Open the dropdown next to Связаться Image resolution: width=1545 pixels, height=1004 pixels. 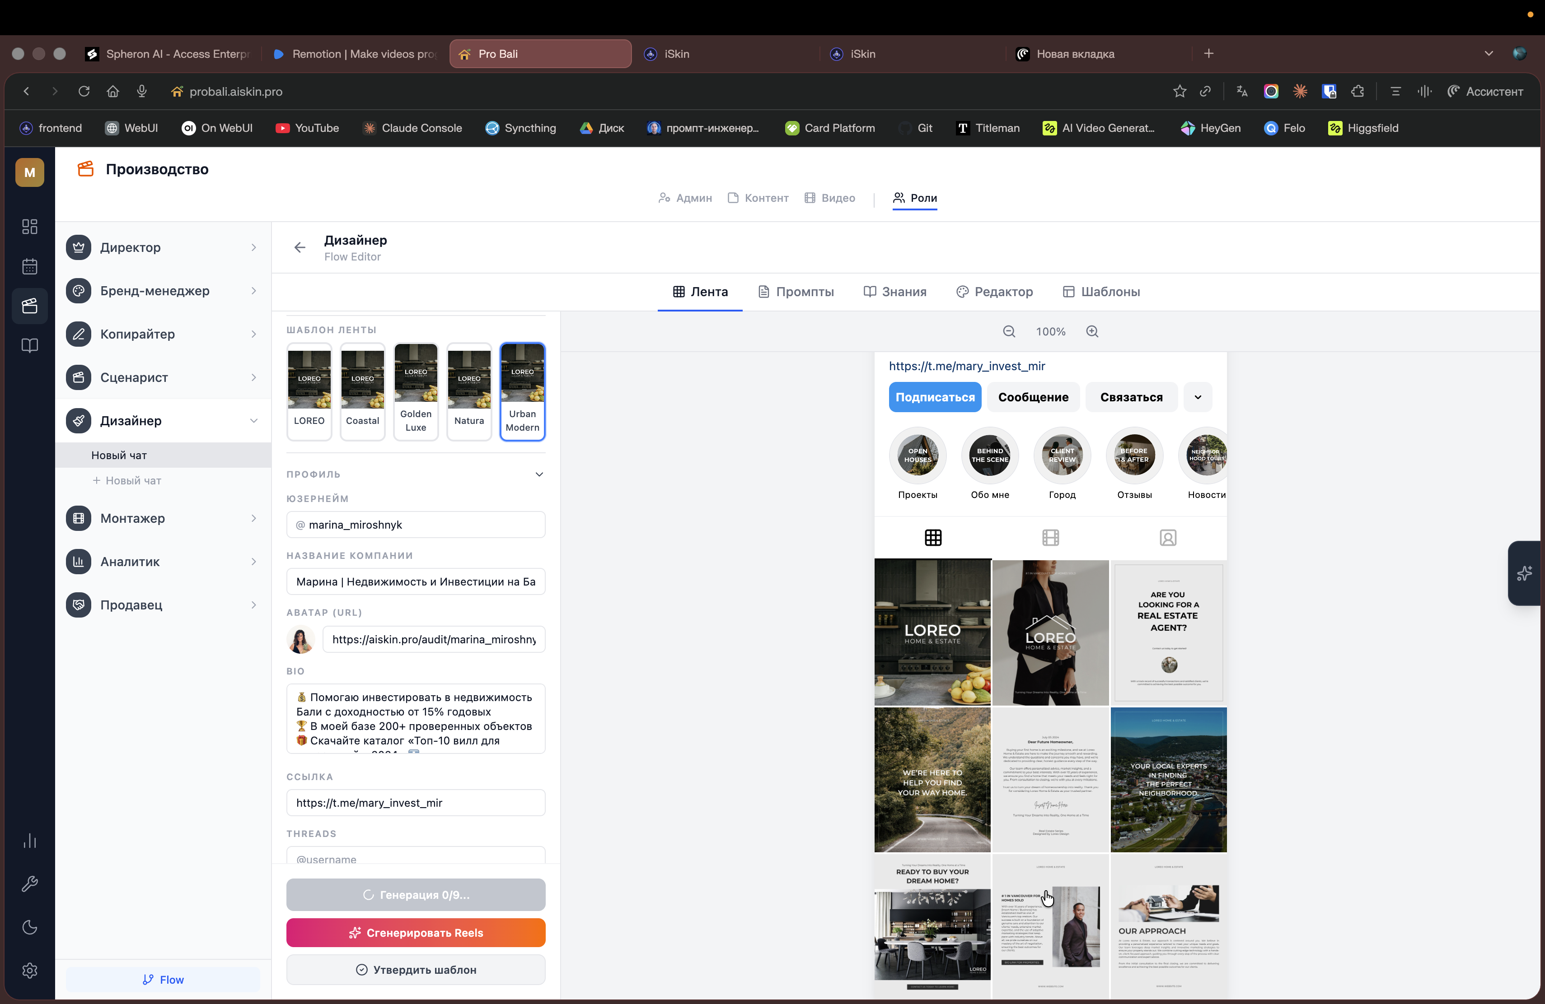point(1198,397)
